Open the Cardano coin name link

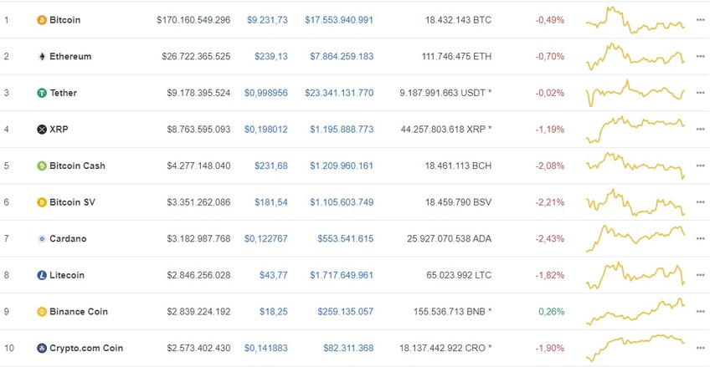68,238
